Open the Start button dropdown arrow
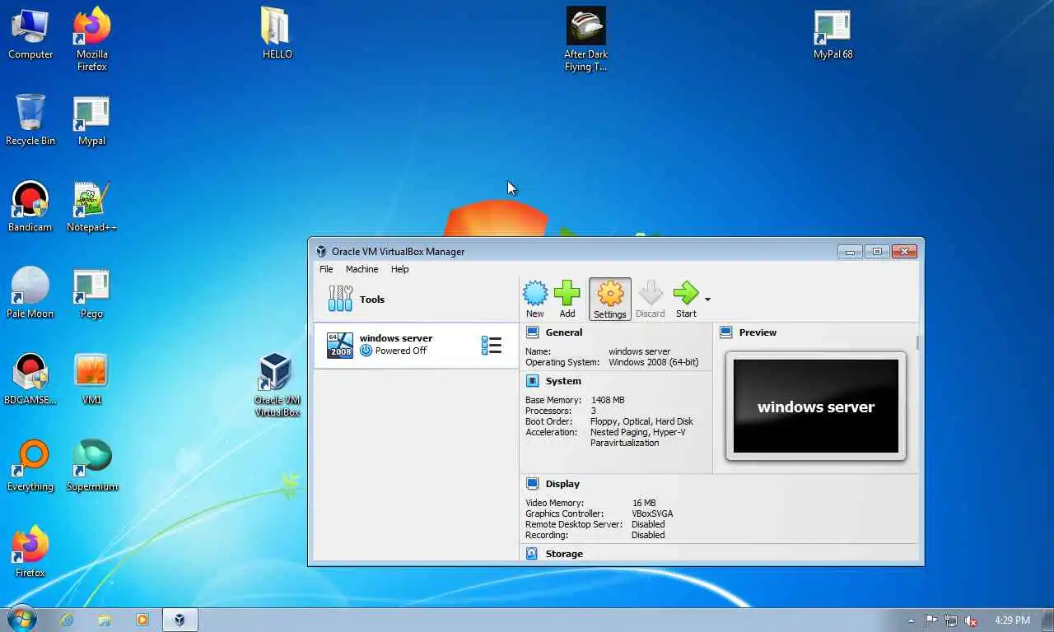1054x632 pixels. point(707,300)
